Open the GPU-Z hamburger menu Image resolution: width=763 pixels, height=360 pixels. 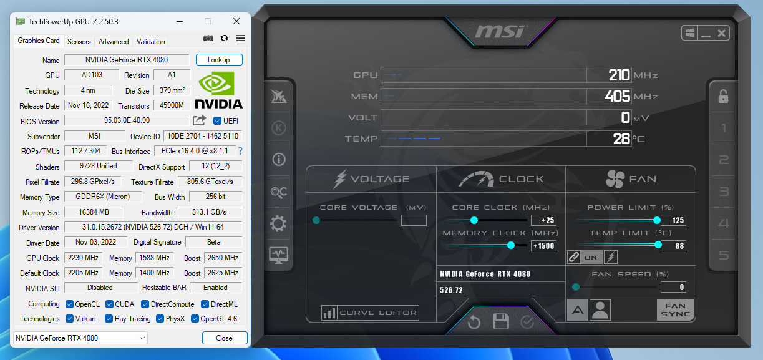click(240, 39)
